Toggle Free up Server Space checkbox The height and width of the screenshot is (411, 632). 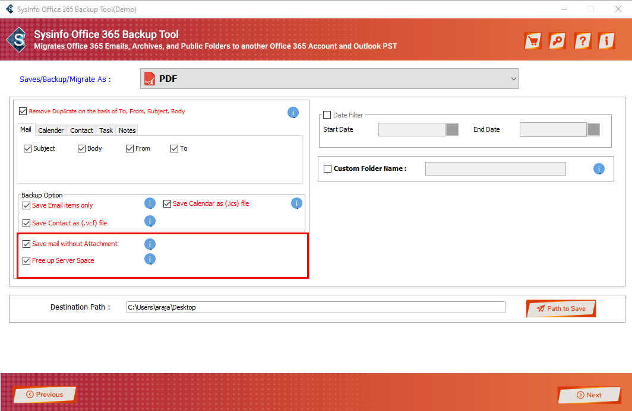pos(27,260)
